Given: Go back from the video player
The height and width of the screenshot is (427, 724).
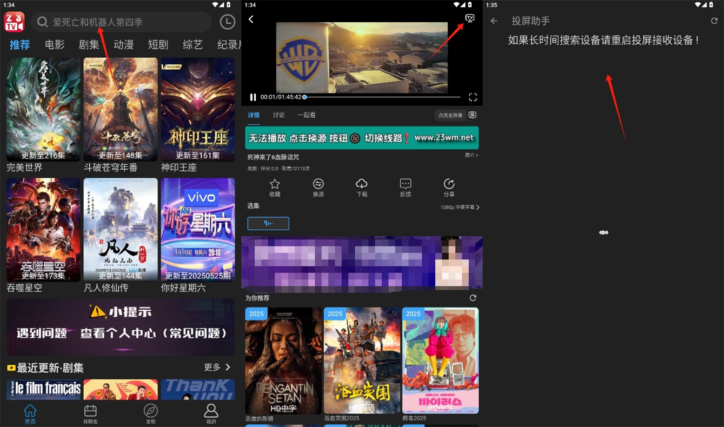Looking at the screenshot, I should pyautogui.click(x=251, y=19).
